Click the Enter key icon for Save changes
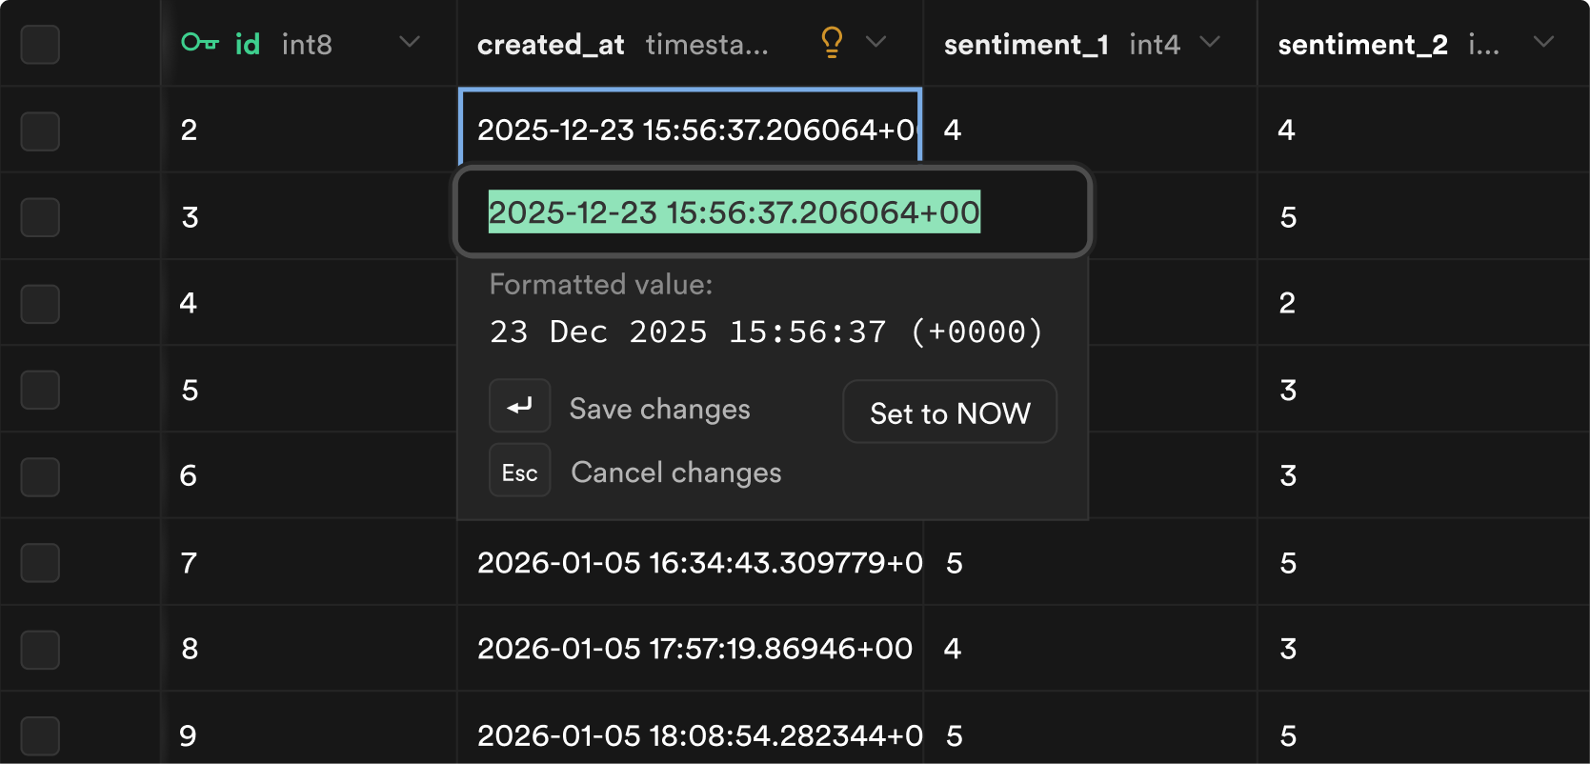This screenshot has width=1590, height=764. click(520, 407)
